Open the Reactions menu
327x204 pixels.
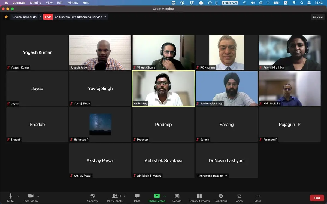pos(221,196)
